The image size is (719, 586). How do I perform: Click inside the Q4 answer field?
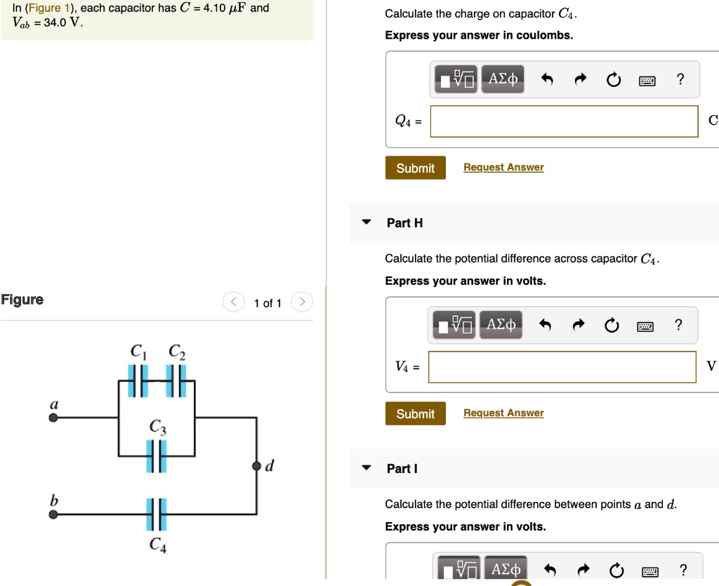[563, 121]
